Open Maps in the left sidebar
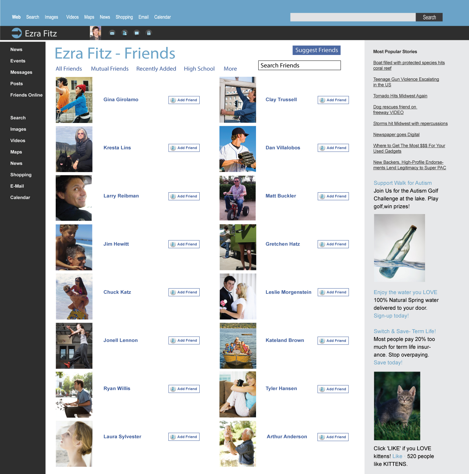This screenshot has width=469, height=474. 16,152
